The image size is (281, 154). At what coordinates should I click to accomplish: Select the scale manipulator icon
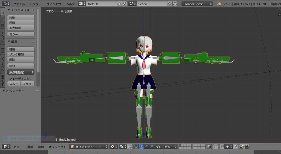coord(151,147)
